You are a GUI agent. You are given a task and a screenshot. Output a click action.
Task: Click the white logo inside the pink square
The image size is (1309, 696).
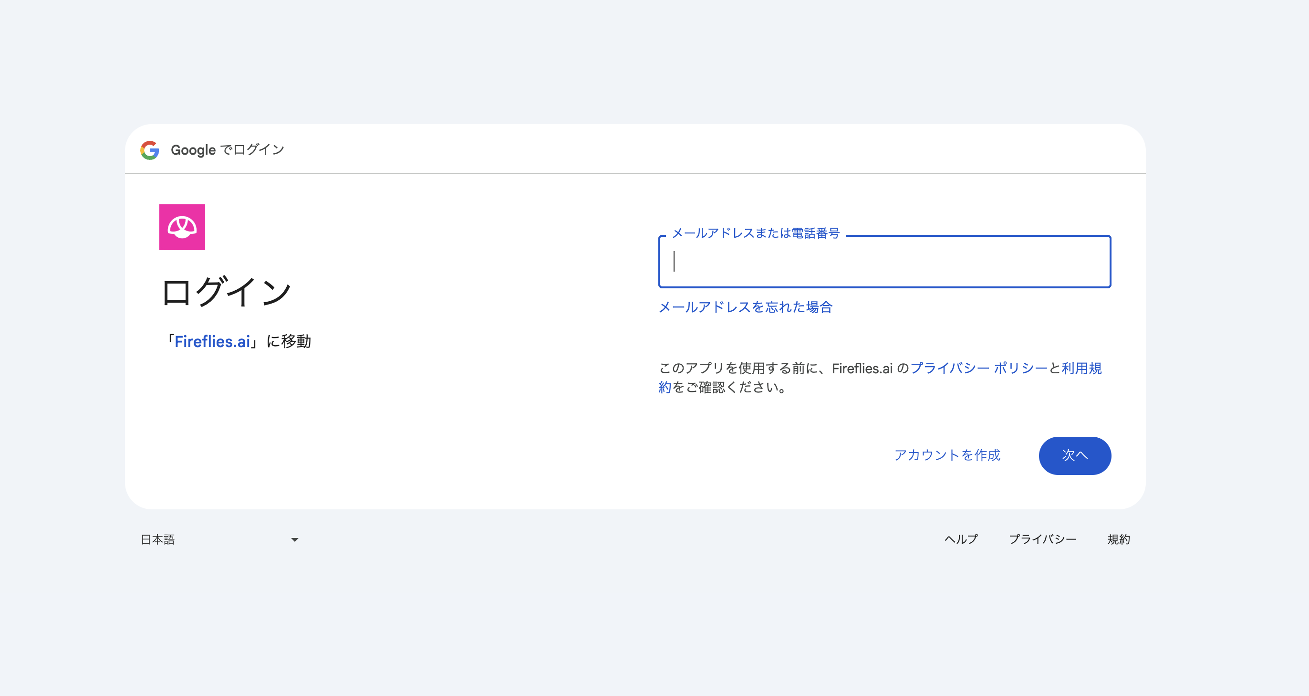[182, 229]
